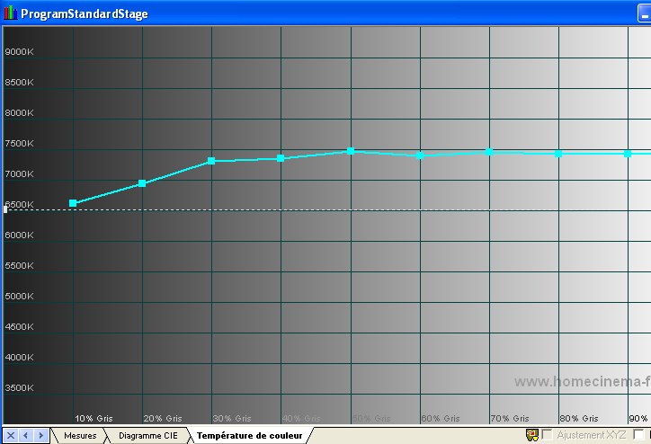Click the 4000K axis label

click(x=19, y=358)
